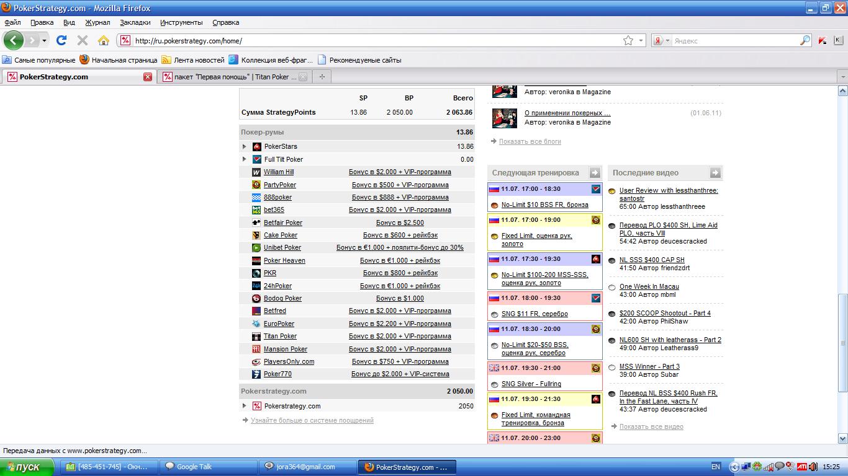The image size is (848, 476).
Task: Open the new tab plus button
Action: [x=322, y=77]
